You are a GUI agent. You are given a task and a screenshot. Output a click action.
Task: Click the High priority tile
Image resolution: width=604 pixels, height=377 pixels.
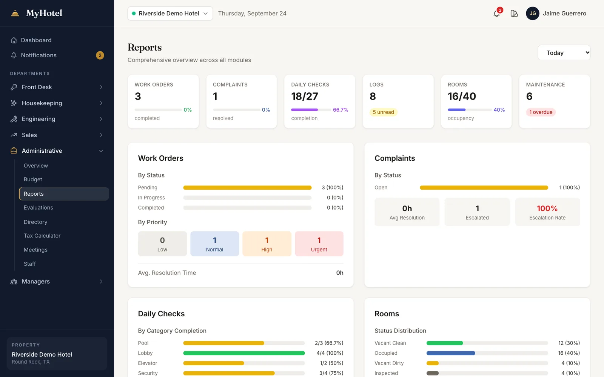267,244
